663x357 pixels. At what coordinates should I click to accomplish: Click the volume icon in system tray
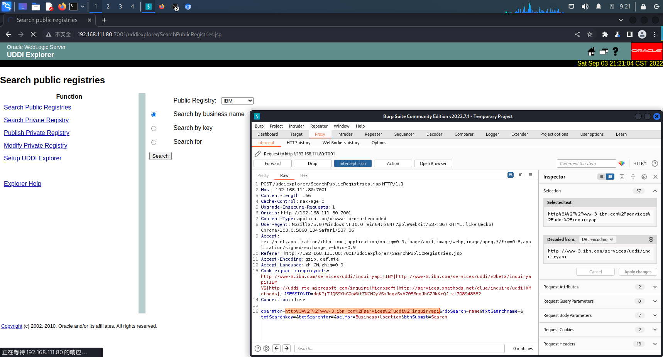(x=585, y=7)
